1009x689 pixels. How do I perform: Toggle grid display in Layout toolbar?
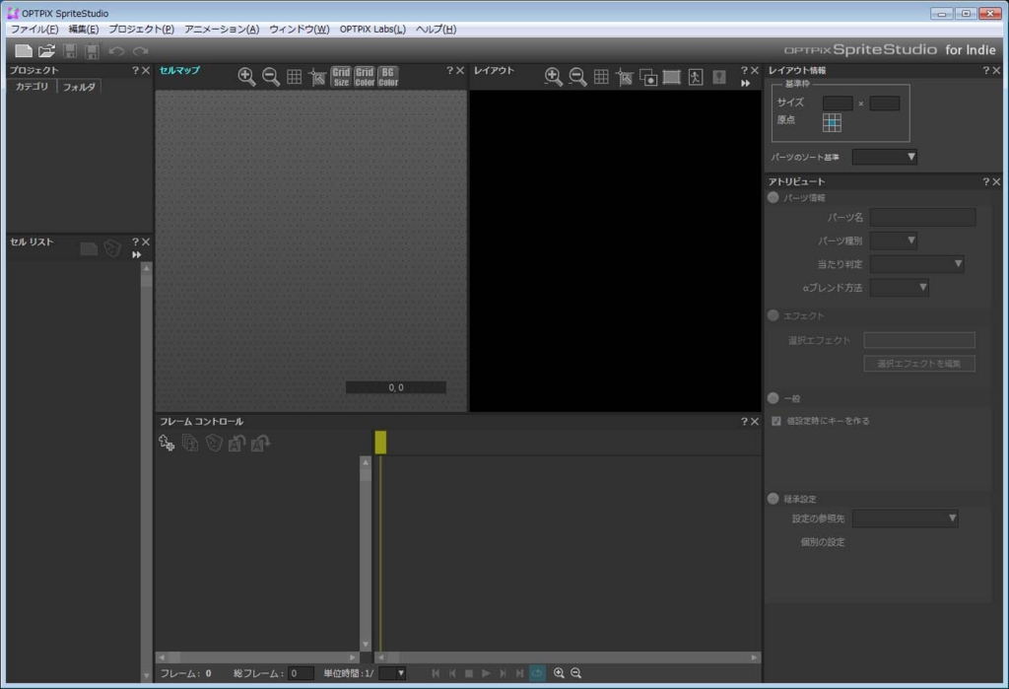[x=601, y=77]
